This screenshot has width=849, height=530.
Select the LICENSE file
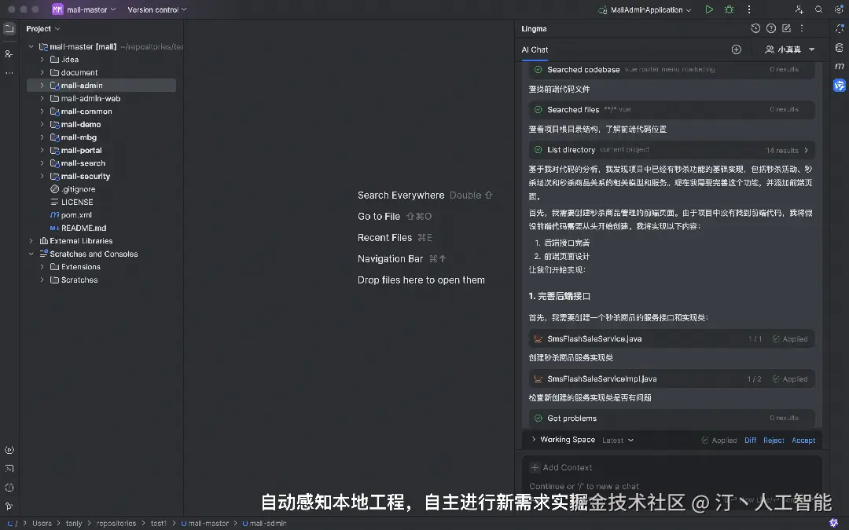[x=77, y=203]
